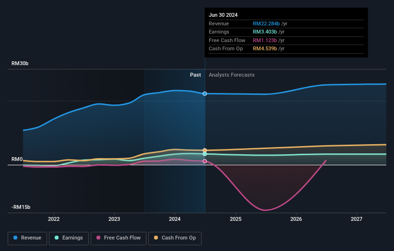Toggle the Revenue legend button
This screenshot has height=251, width=394.
click(27, 238)
